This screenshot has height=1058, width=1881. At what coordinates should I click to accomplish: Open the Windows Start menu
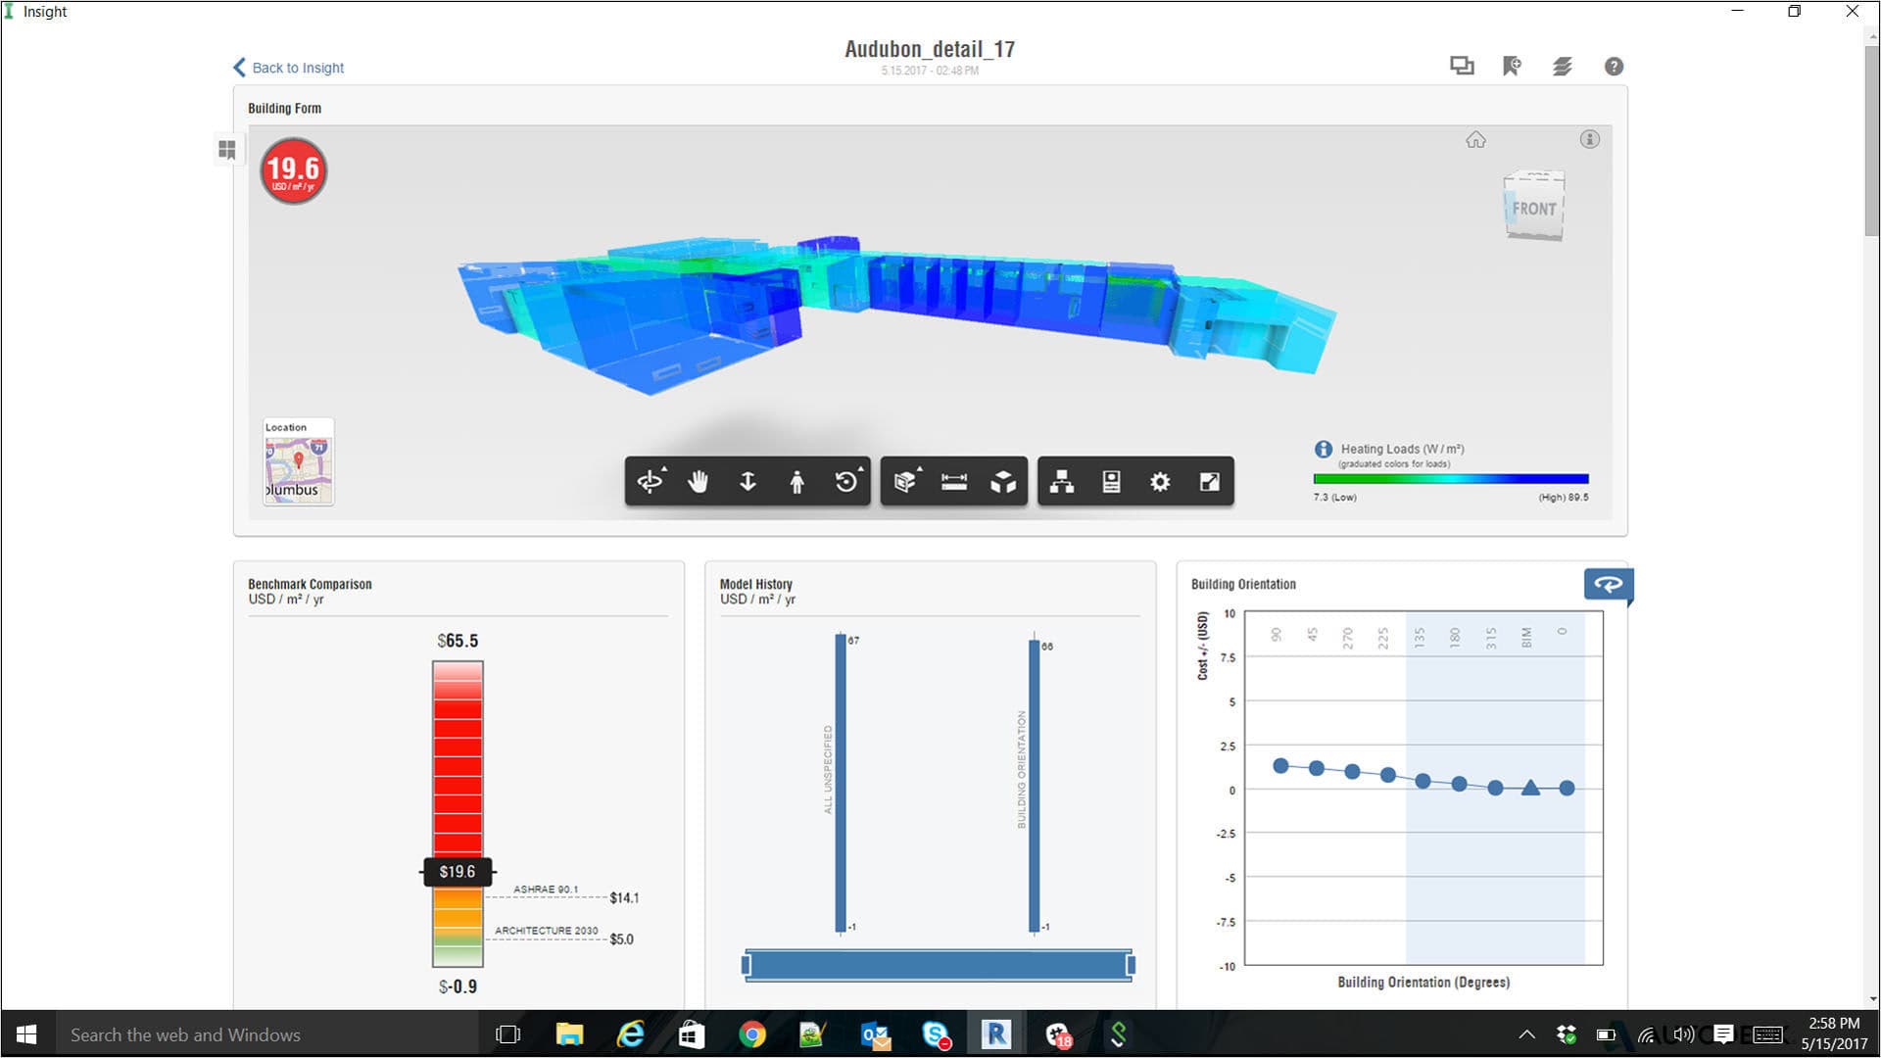(x=24, y=1034)
